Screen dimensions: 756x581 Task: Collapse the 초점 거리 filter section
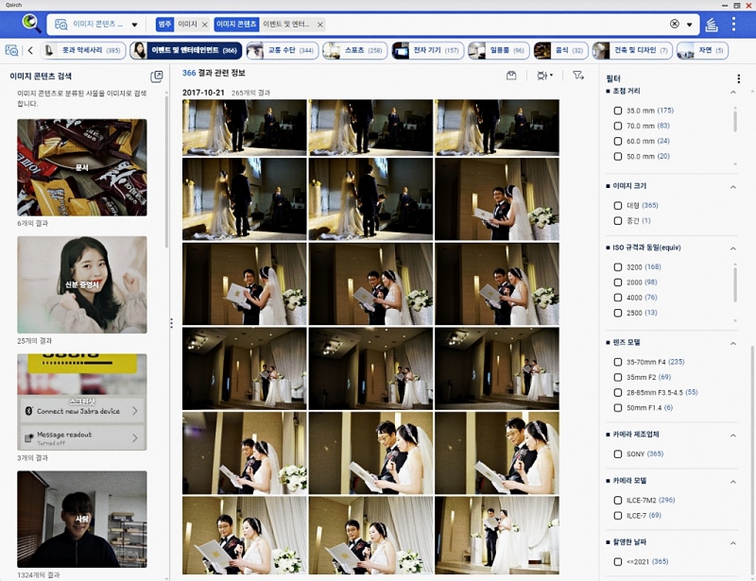click(733, 92)
